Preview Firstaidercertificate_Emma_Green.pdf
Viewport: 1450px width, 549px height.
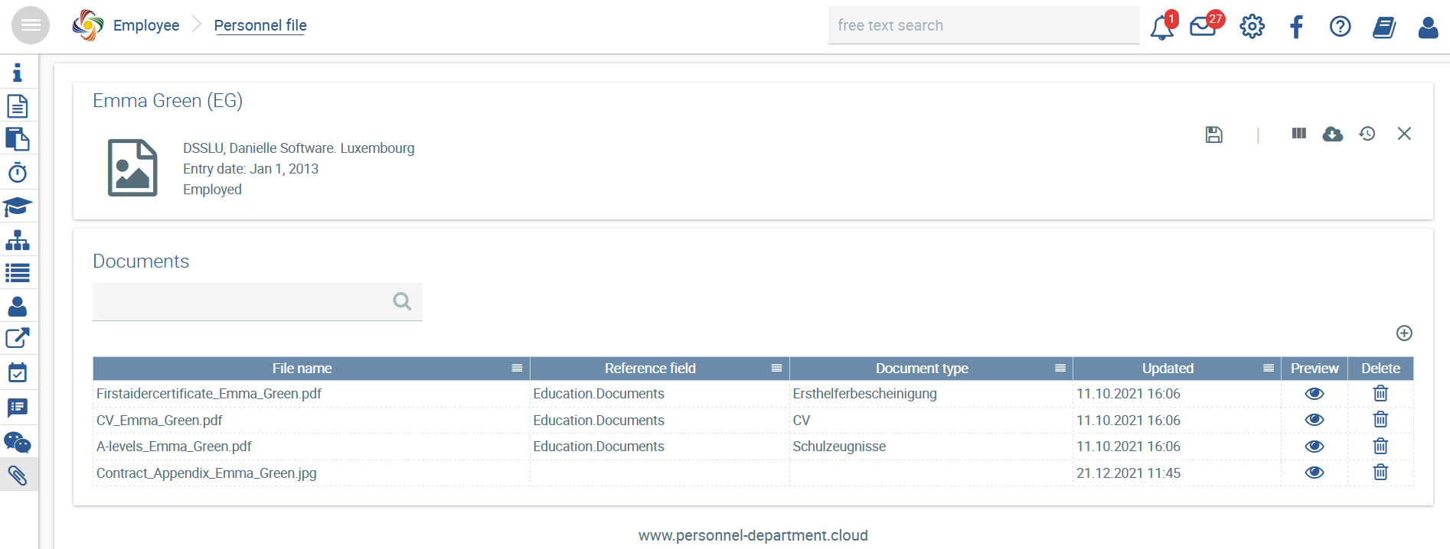pyautogui.click(x=1314, y=394)
